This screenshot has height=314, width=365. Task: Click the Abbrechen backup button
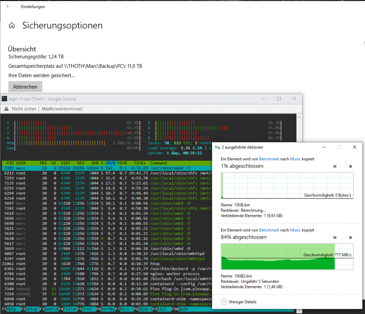25,87
